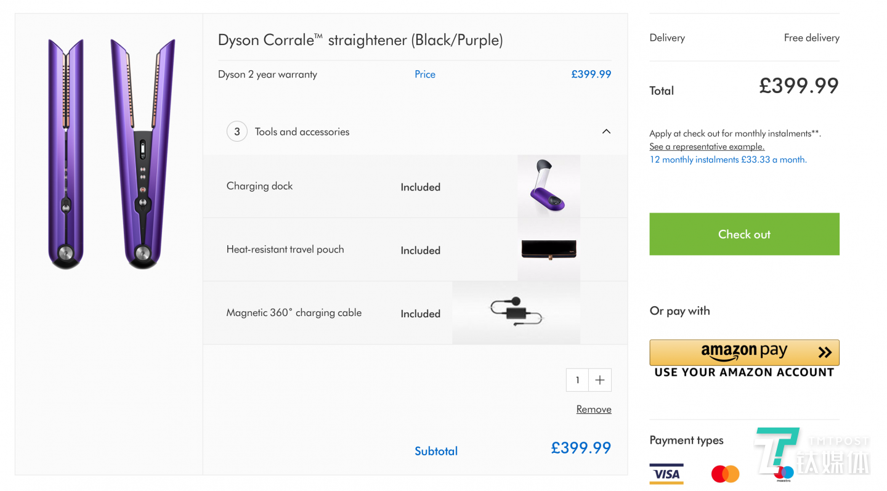Click the Amazon Pay double-arrow icon
Screen dimensions: 887x491
(825, 352)
